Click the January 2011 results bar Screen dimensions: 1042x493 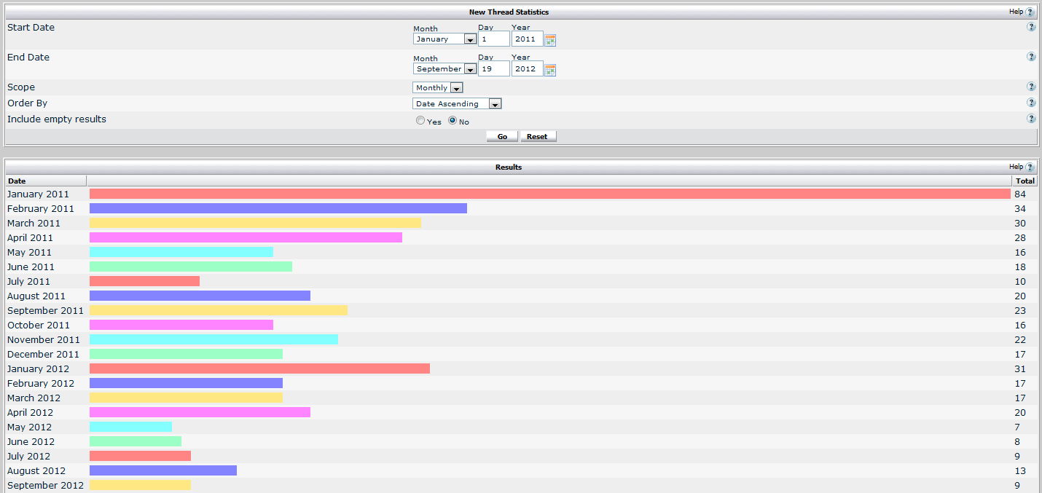tap(549, 194)
